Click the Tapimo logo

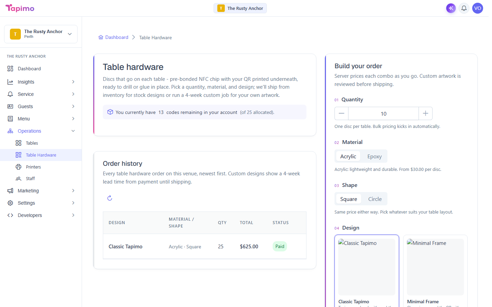click(20, 8)
